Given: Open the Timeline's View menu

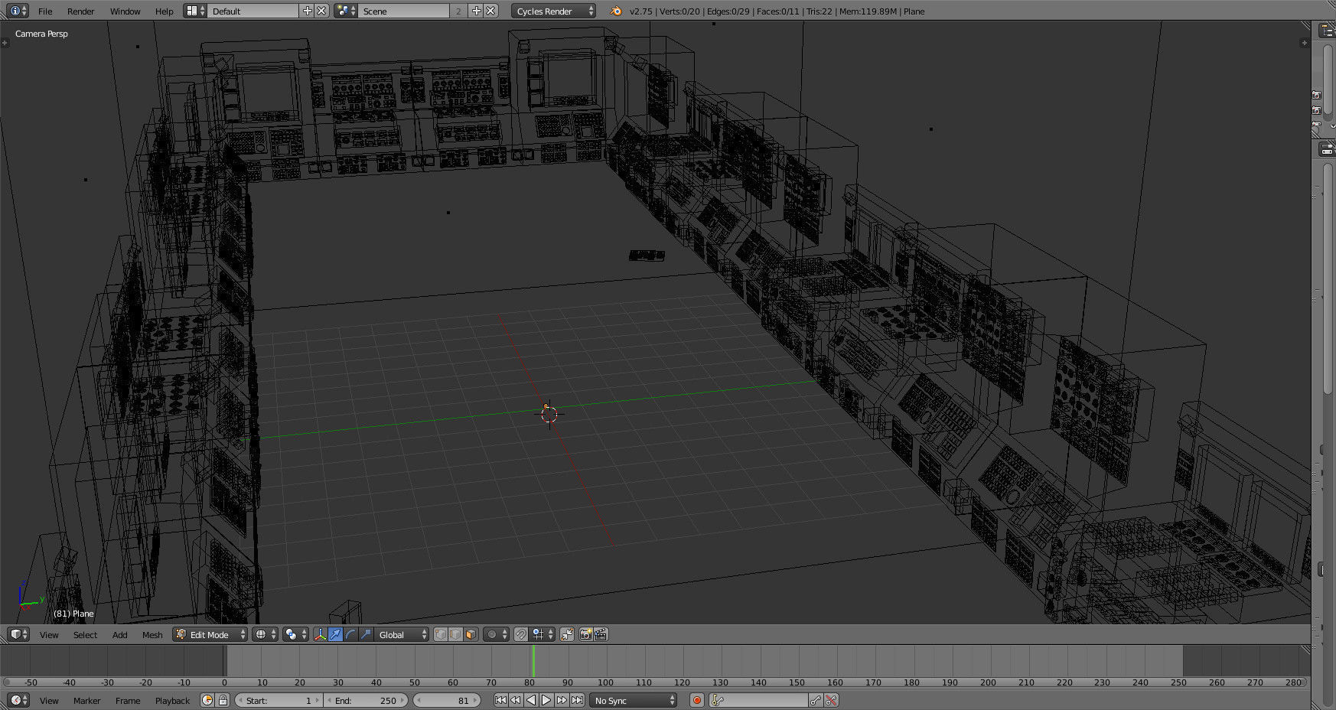Looking at the screenshot, I should click(49, 701).
